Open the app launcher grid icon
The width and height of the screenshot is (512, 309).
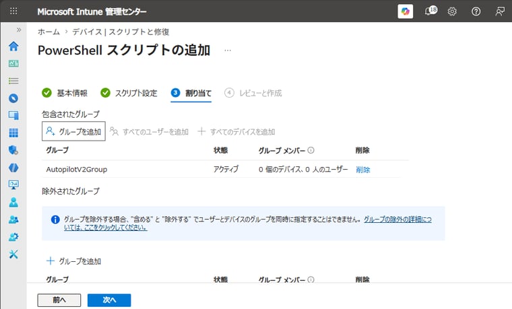click(13, 11)
